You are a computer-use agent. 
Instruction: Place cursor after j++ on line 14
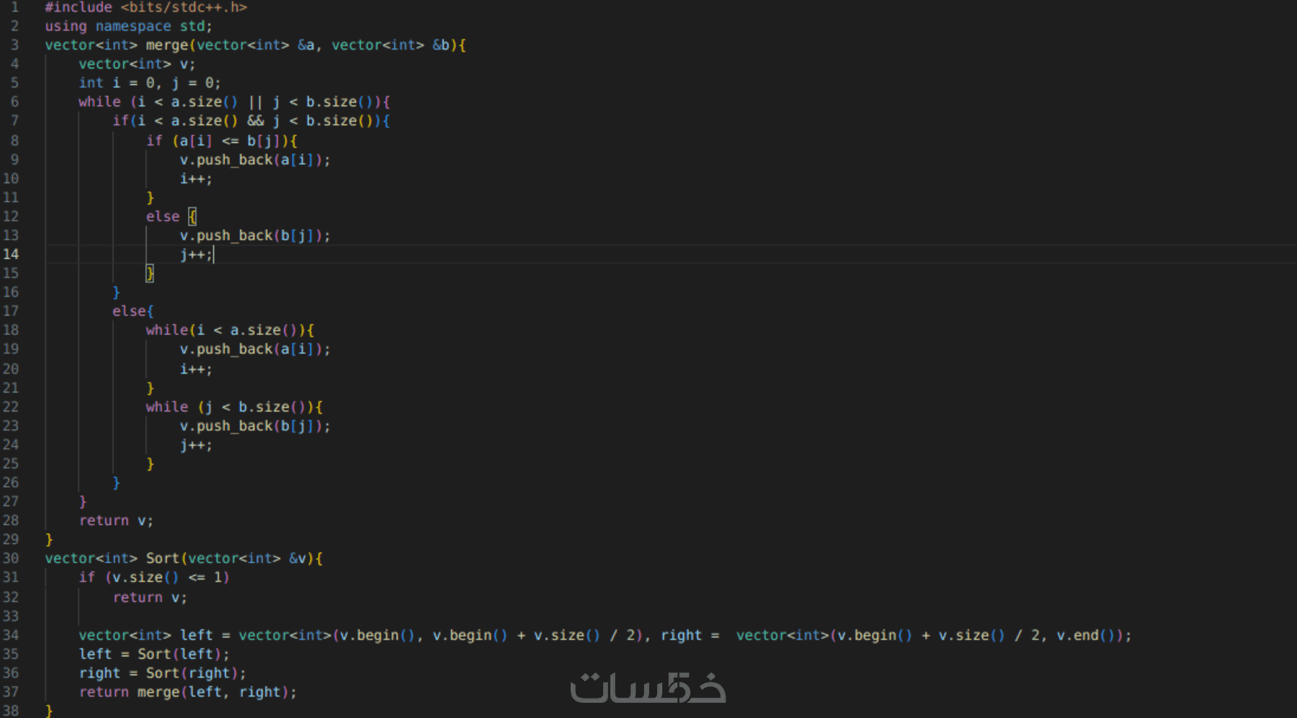coord(213,254)
